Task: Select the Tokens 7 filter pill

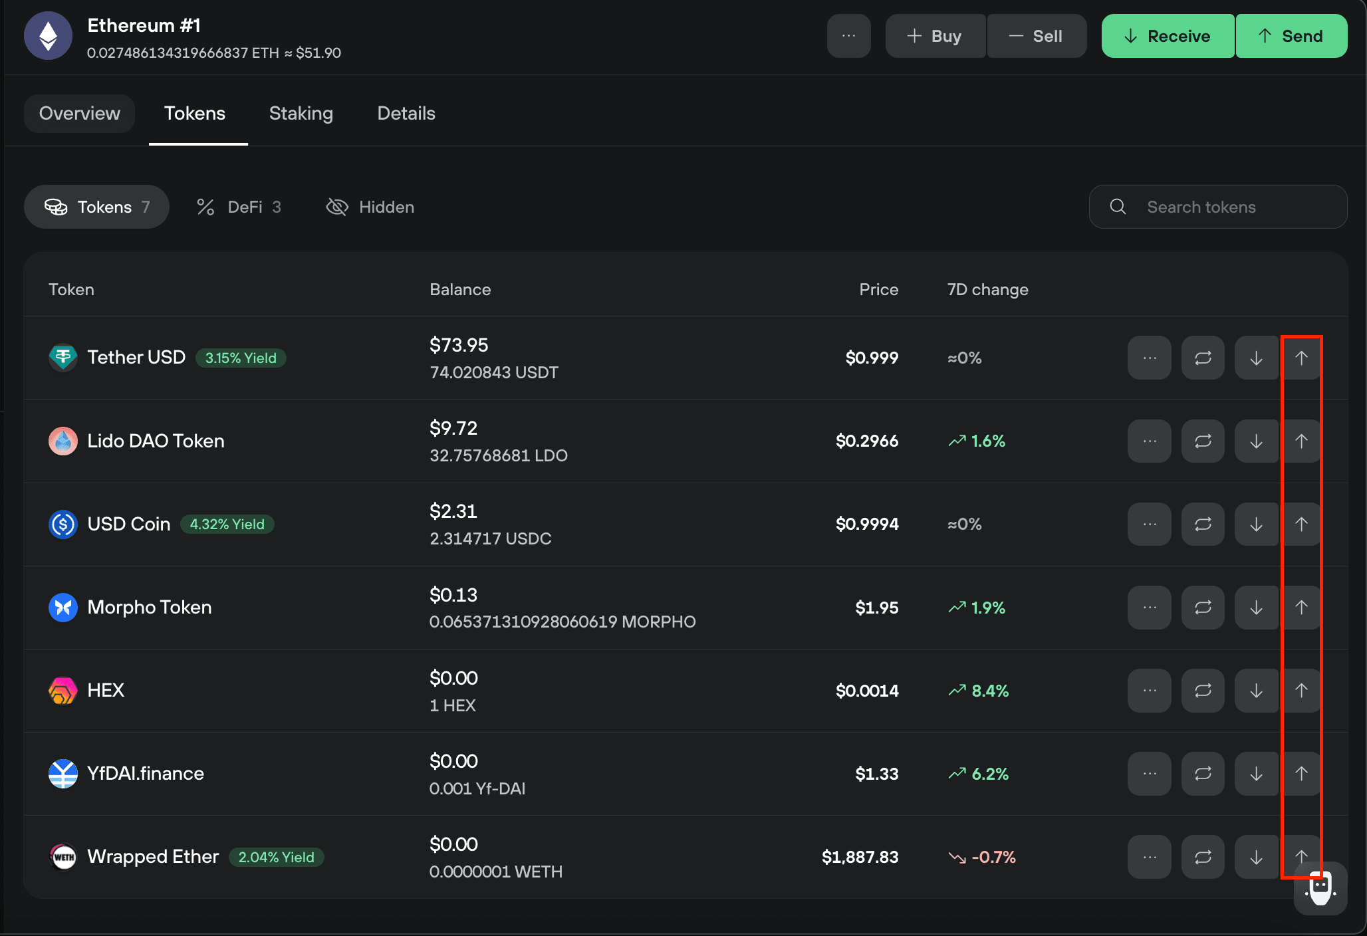Action: [96, 207]
